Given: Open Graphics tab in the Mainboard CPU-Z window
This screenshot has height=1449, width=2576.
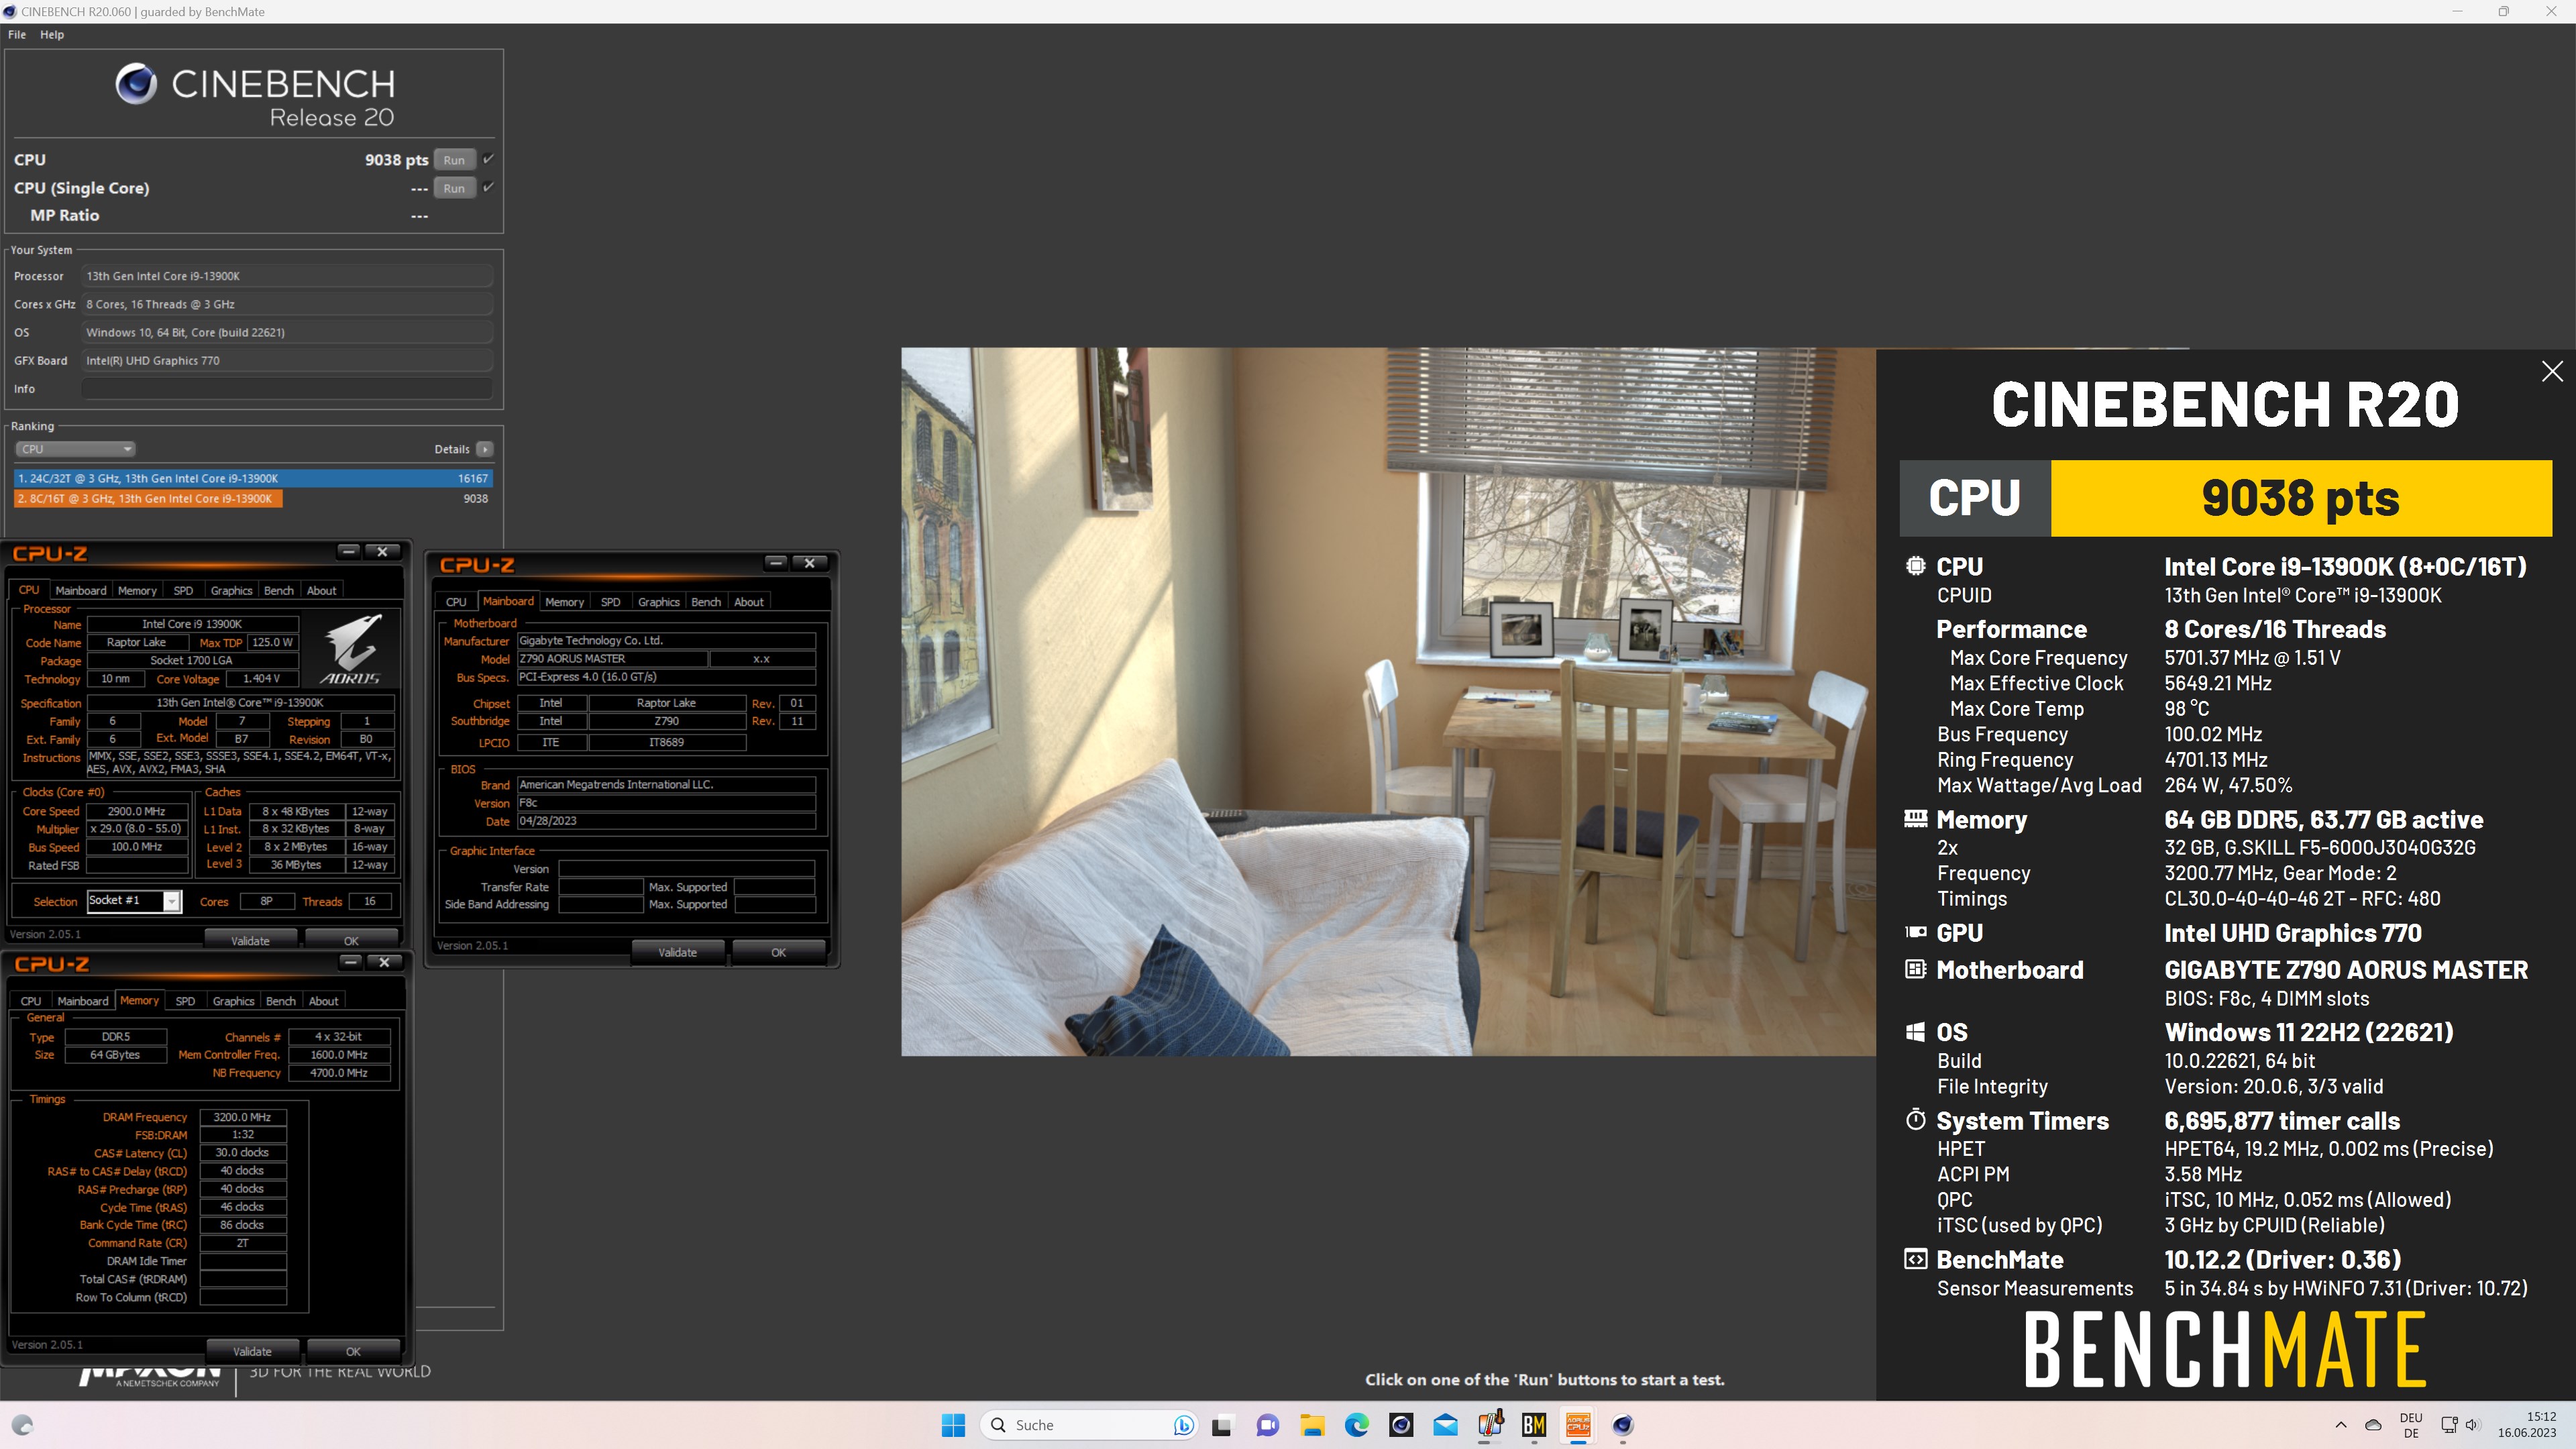Looking at the screenshot, I should pos(659,602).
